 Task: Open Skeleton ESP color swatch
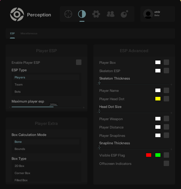158,71
